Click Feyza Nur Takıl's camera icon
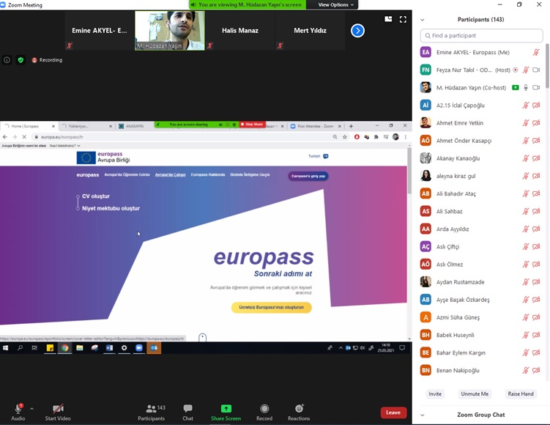Screen dimensions: 550x425 coord(536,70)
